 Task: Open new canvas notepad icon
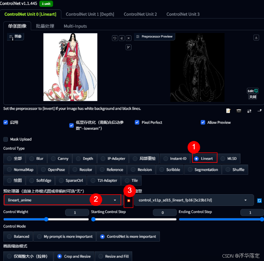228,111
